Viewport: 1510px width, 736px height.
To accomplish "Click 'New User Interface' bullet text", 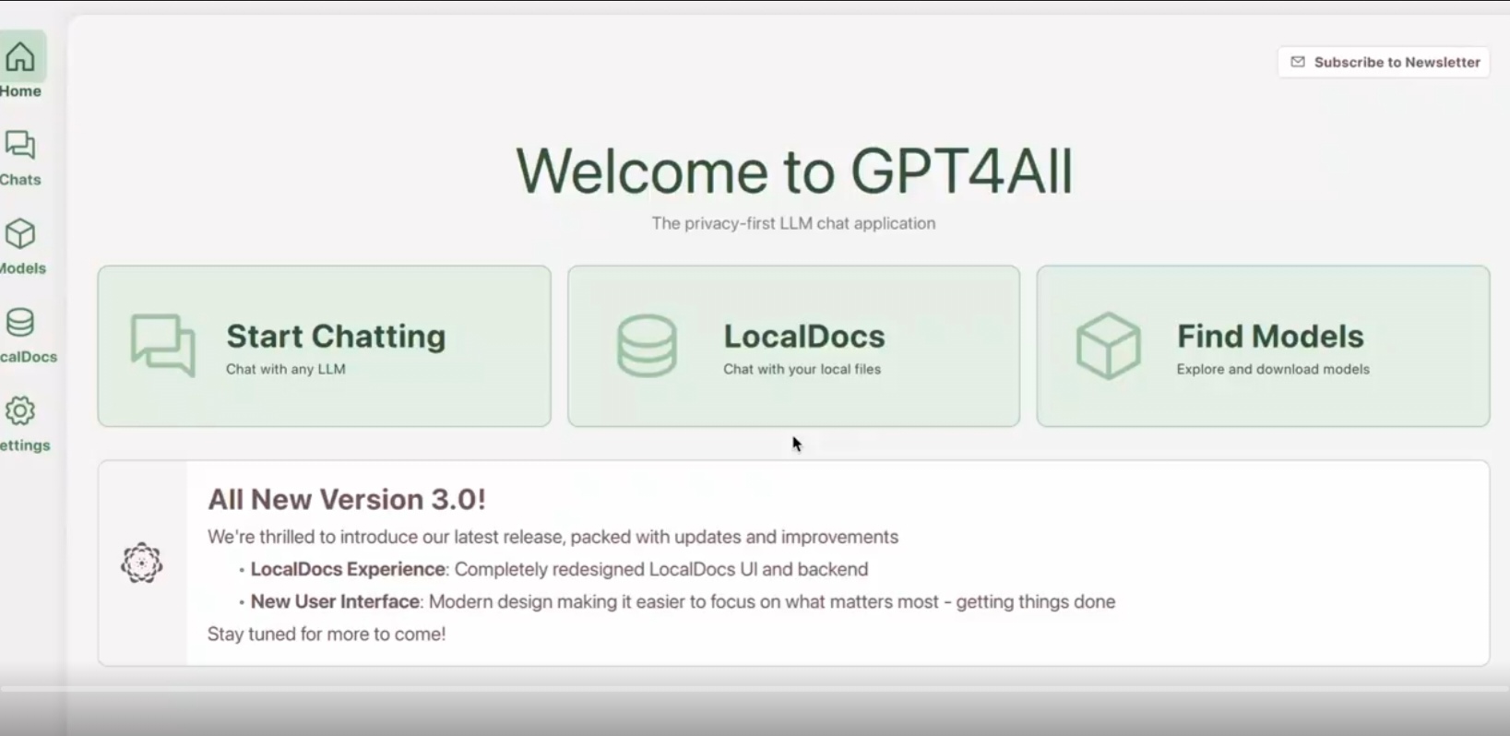I will (336, 601).
